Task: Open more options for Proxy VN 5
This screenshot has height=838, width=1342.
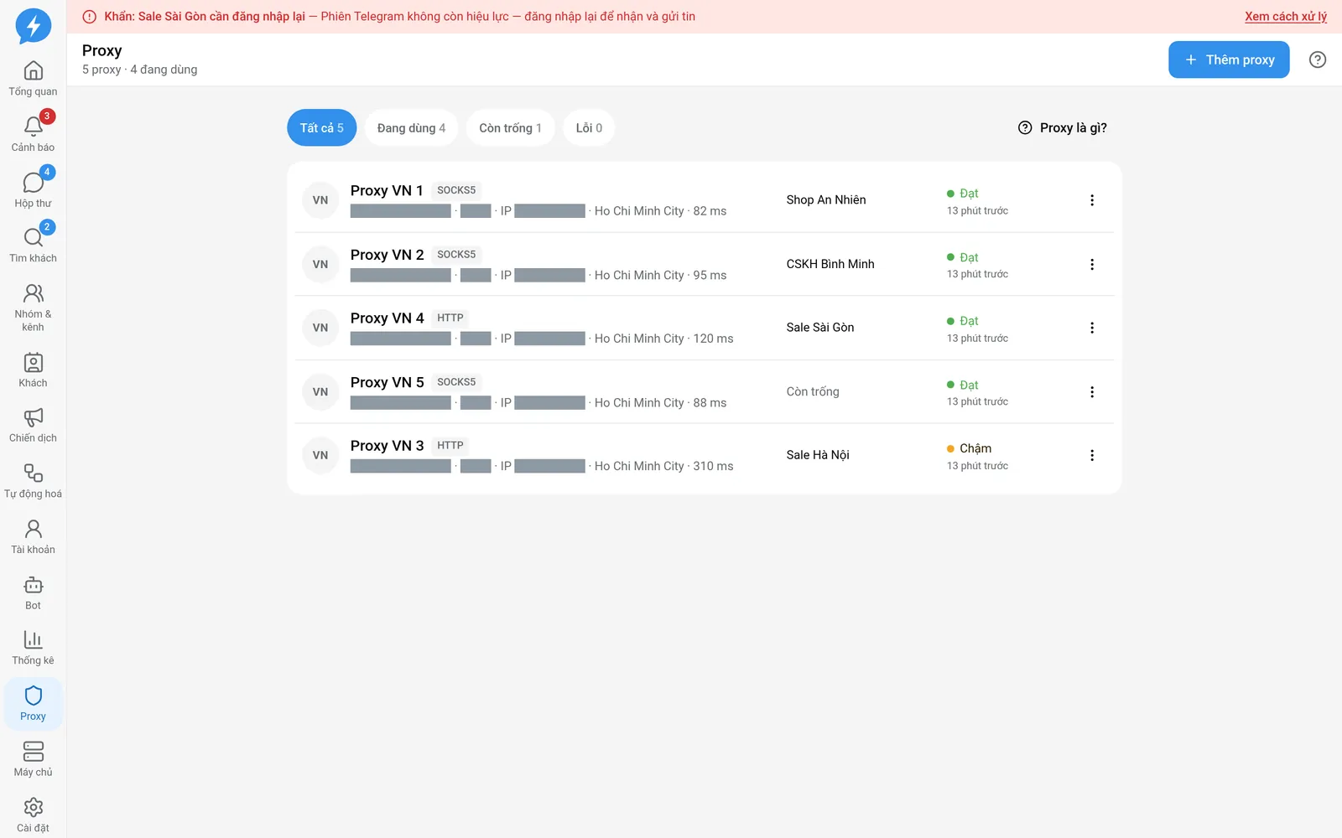Action: pyautogui.click(x=1091, y=391)
